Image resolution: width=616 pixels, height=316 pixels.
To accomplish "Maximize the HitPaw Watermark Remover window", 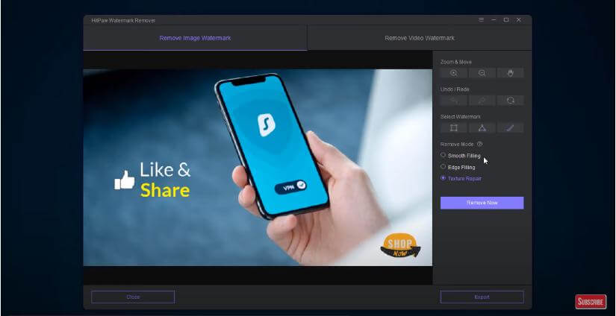I will point(506,19).
